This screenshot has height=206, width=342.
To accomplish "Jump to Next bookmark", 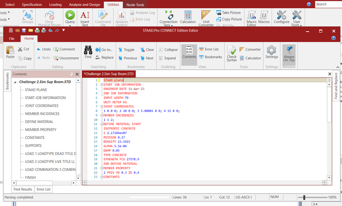I will pos(147,58).
